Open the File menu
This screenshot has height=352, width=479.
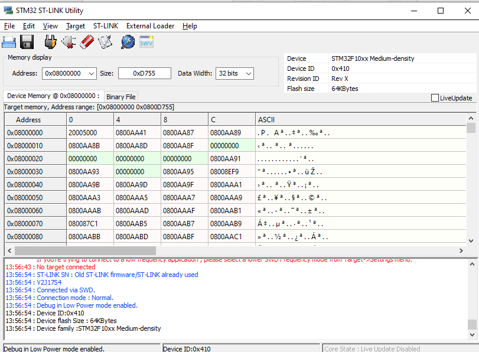pos(9,26)
